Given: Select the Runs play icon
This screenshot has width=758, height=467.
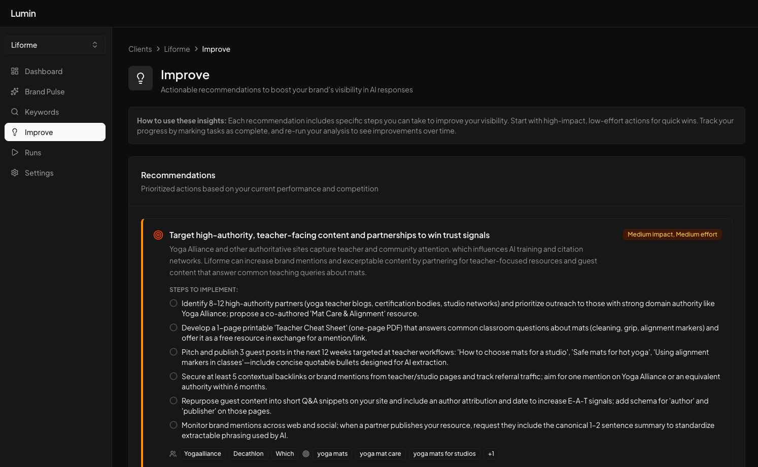Looking at the screenshot, I should coord(15,152).
